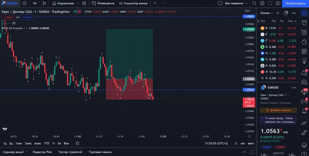Open watchlist panel icon in right sidebar
Screen dimensions: 309x156
tap(304, 13)
